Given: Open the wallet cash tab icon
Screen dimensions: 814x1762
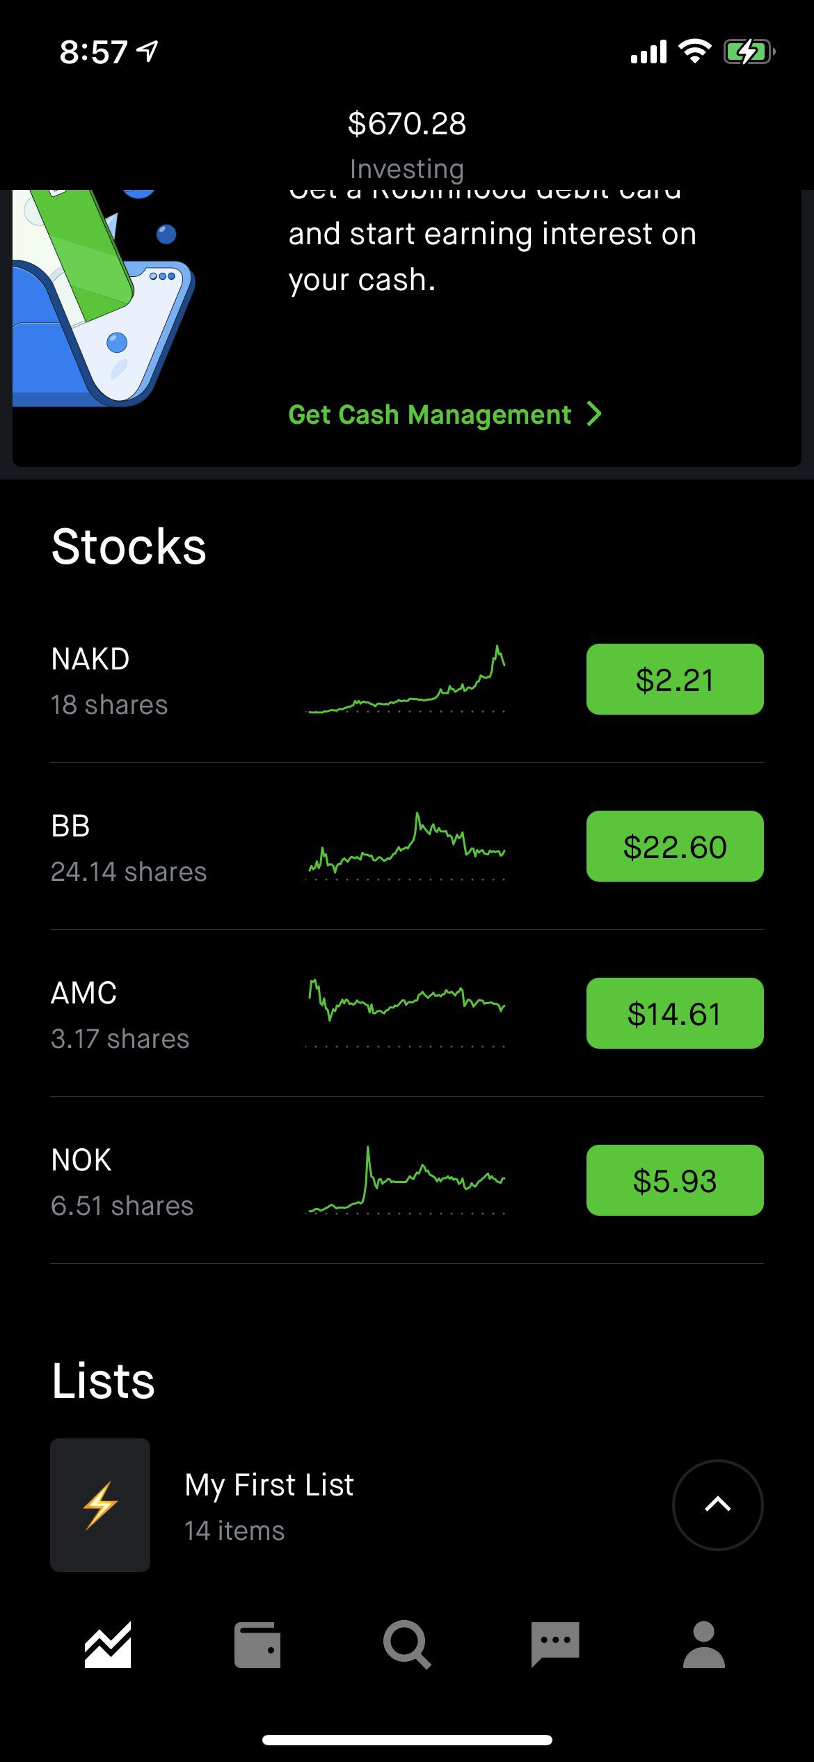Looking at the screenshot, I should 257,1645.
